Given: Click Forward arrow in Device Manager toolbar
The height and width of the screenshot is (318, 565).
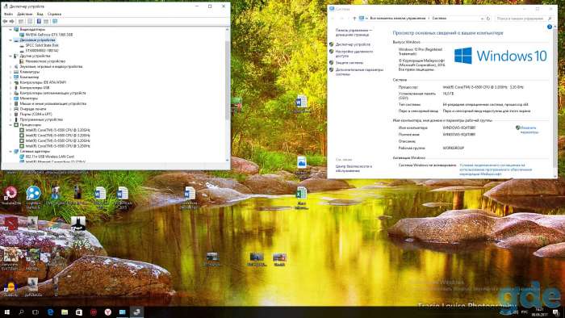Looking at the screenshot, I should [11, 21].
